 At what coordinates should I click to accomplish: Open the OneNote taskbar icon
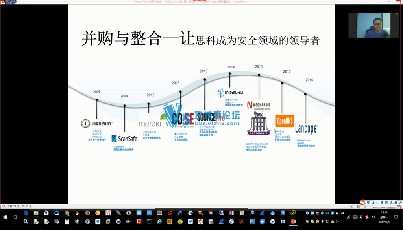tap(231, 213)
